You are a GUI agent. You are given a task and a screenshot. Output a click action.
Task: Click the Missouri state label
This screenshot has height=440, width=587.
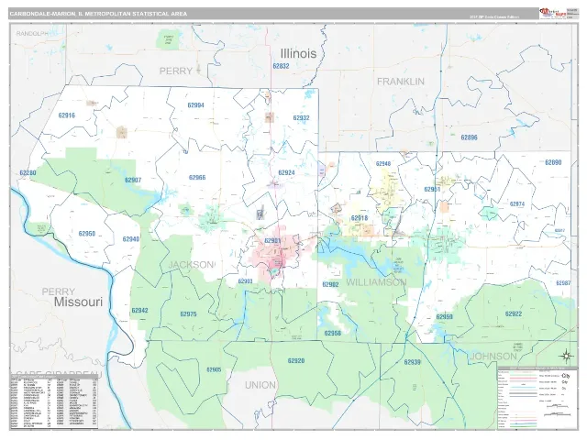78,302
